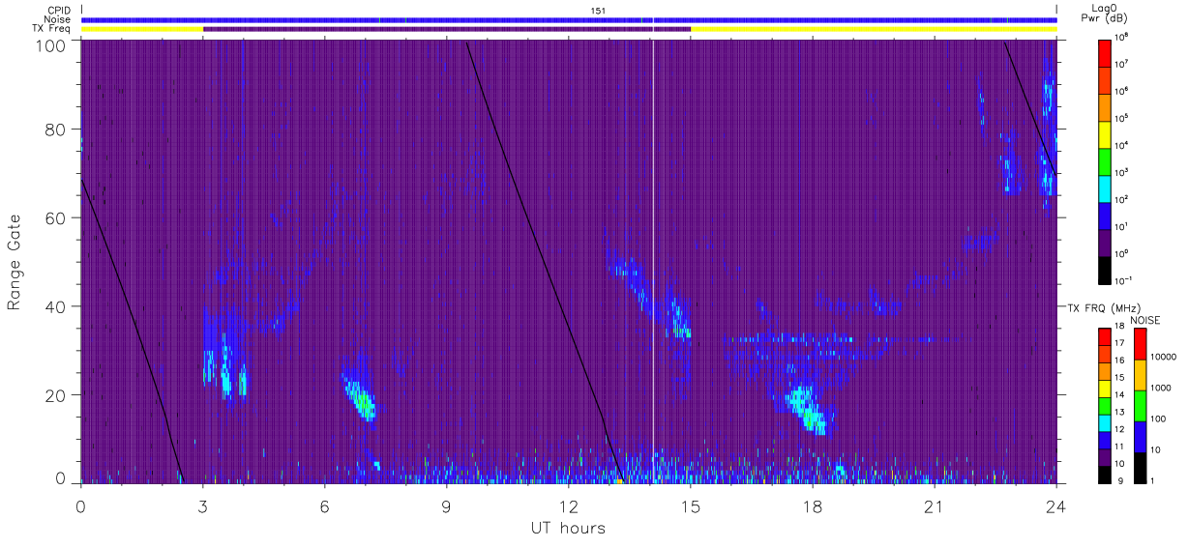Select the black bottom segment of power colorbar
This screenshot has height=548, width=1188.
(1105, 269)
